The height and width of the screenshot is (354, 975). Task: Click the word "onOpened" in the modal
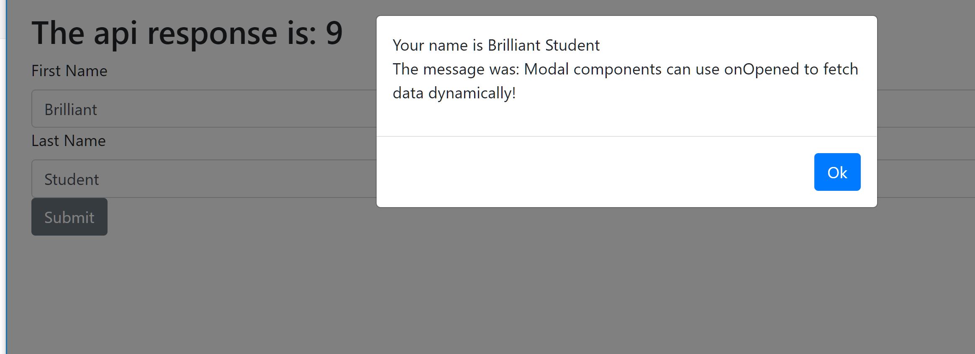pyautogui.click(x=761, y=69)
